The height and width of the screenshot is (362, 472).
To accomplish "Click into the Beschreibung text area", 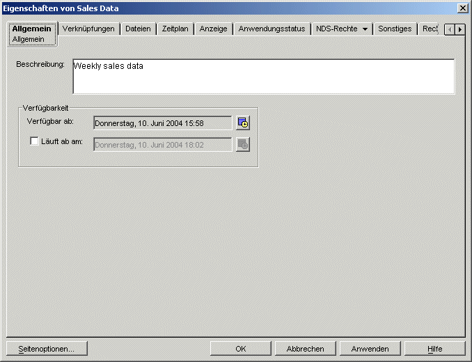I will pos(264,77).
